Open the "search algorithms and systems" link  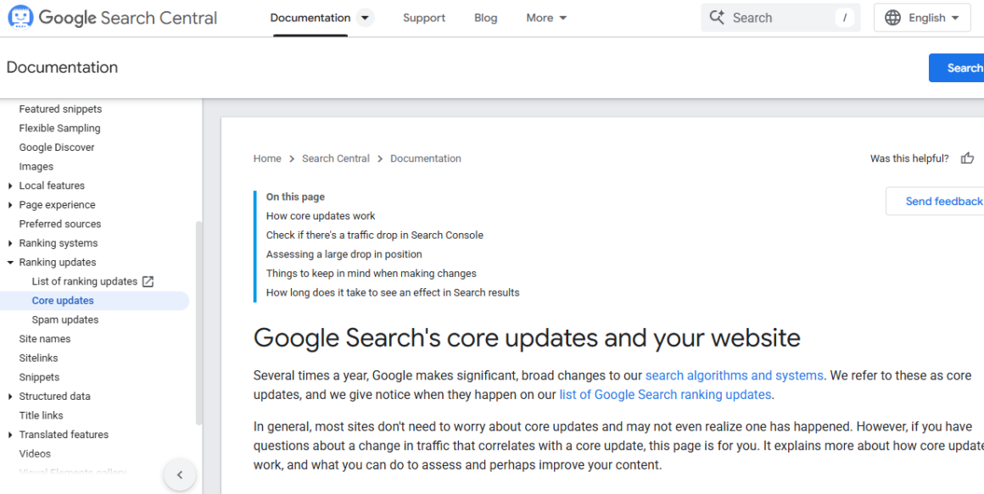click(733, 375)
